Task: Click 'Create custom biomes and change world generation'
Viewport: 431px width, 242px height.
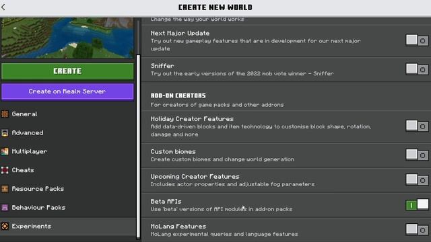Action: coord(222,159)
